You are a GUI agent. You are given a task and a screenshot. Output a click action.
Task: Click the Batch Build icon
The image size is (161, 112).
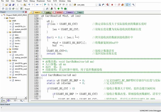point(13,9)
